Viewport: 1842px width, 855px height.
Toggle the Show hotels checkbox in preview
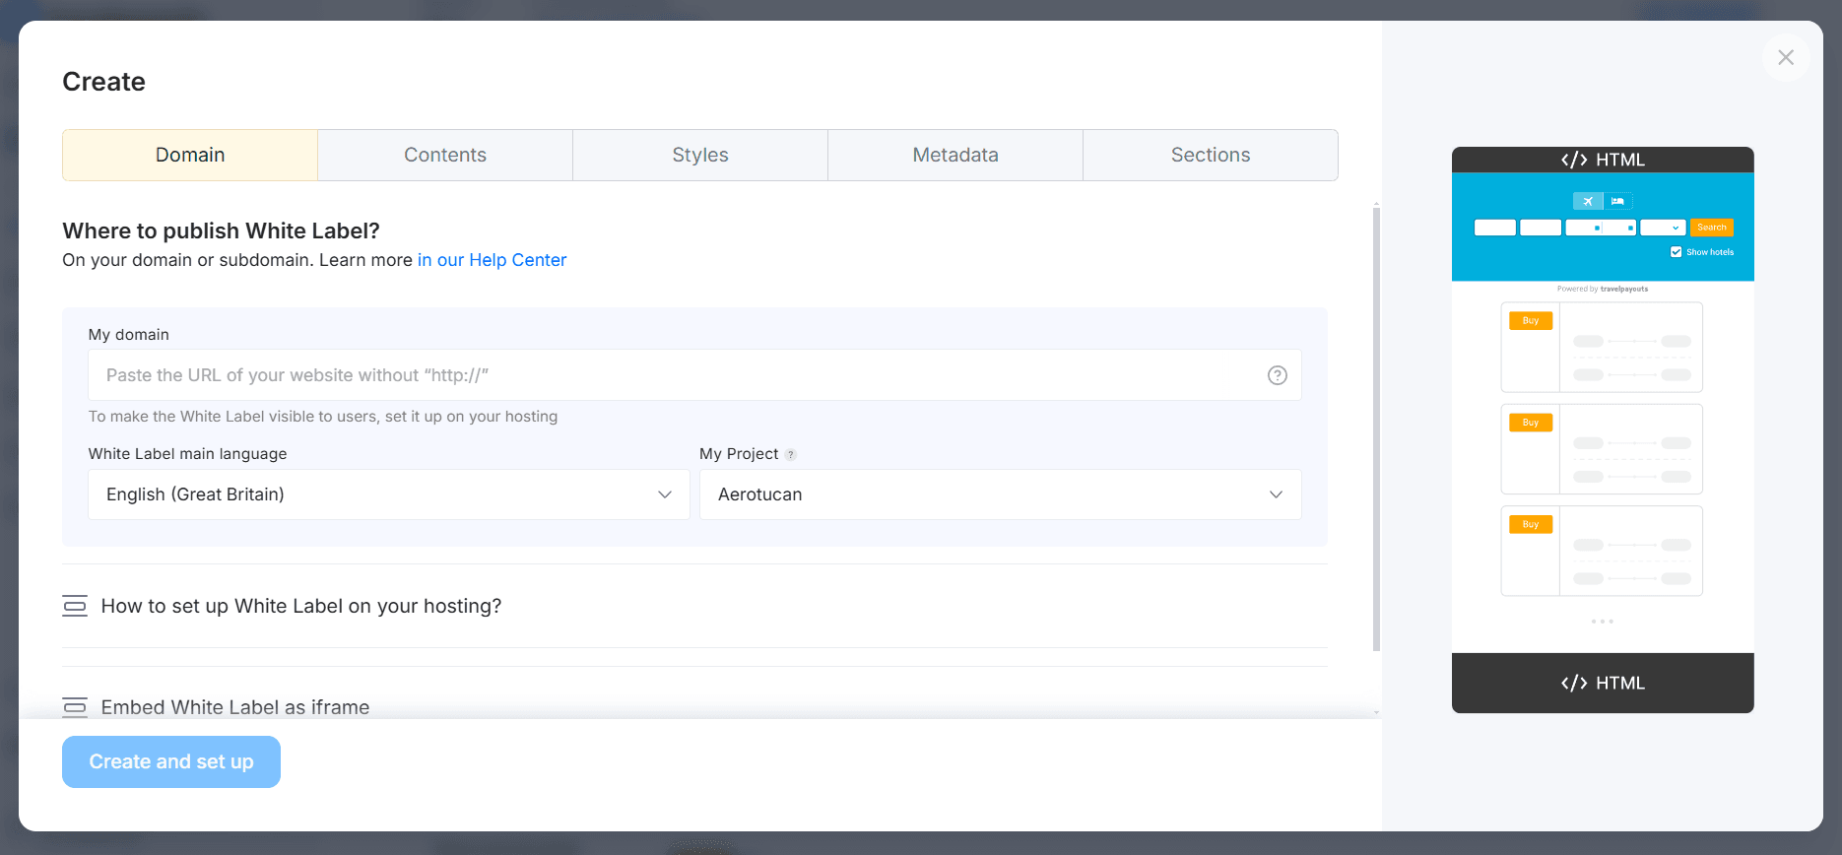1676,252
